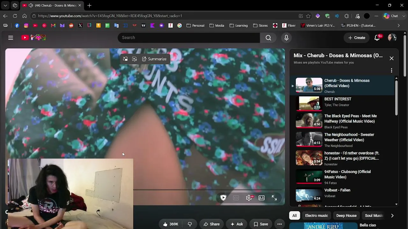Dislike the video
This screenshot has height=229, width=408.
click(190, 224)
